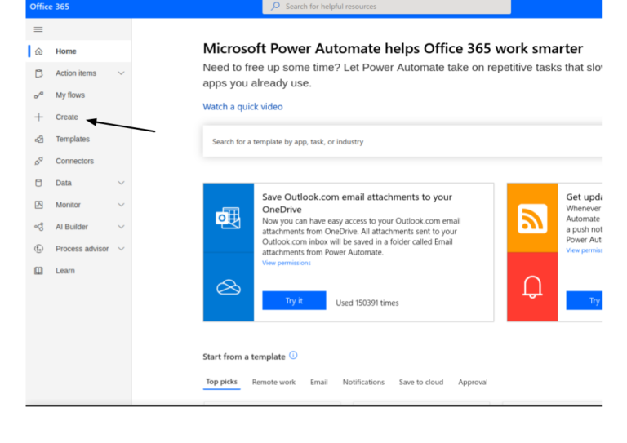This screenshot has height=443, width=627.
Task: Open Learn in the sidebar
Action: 79,271
